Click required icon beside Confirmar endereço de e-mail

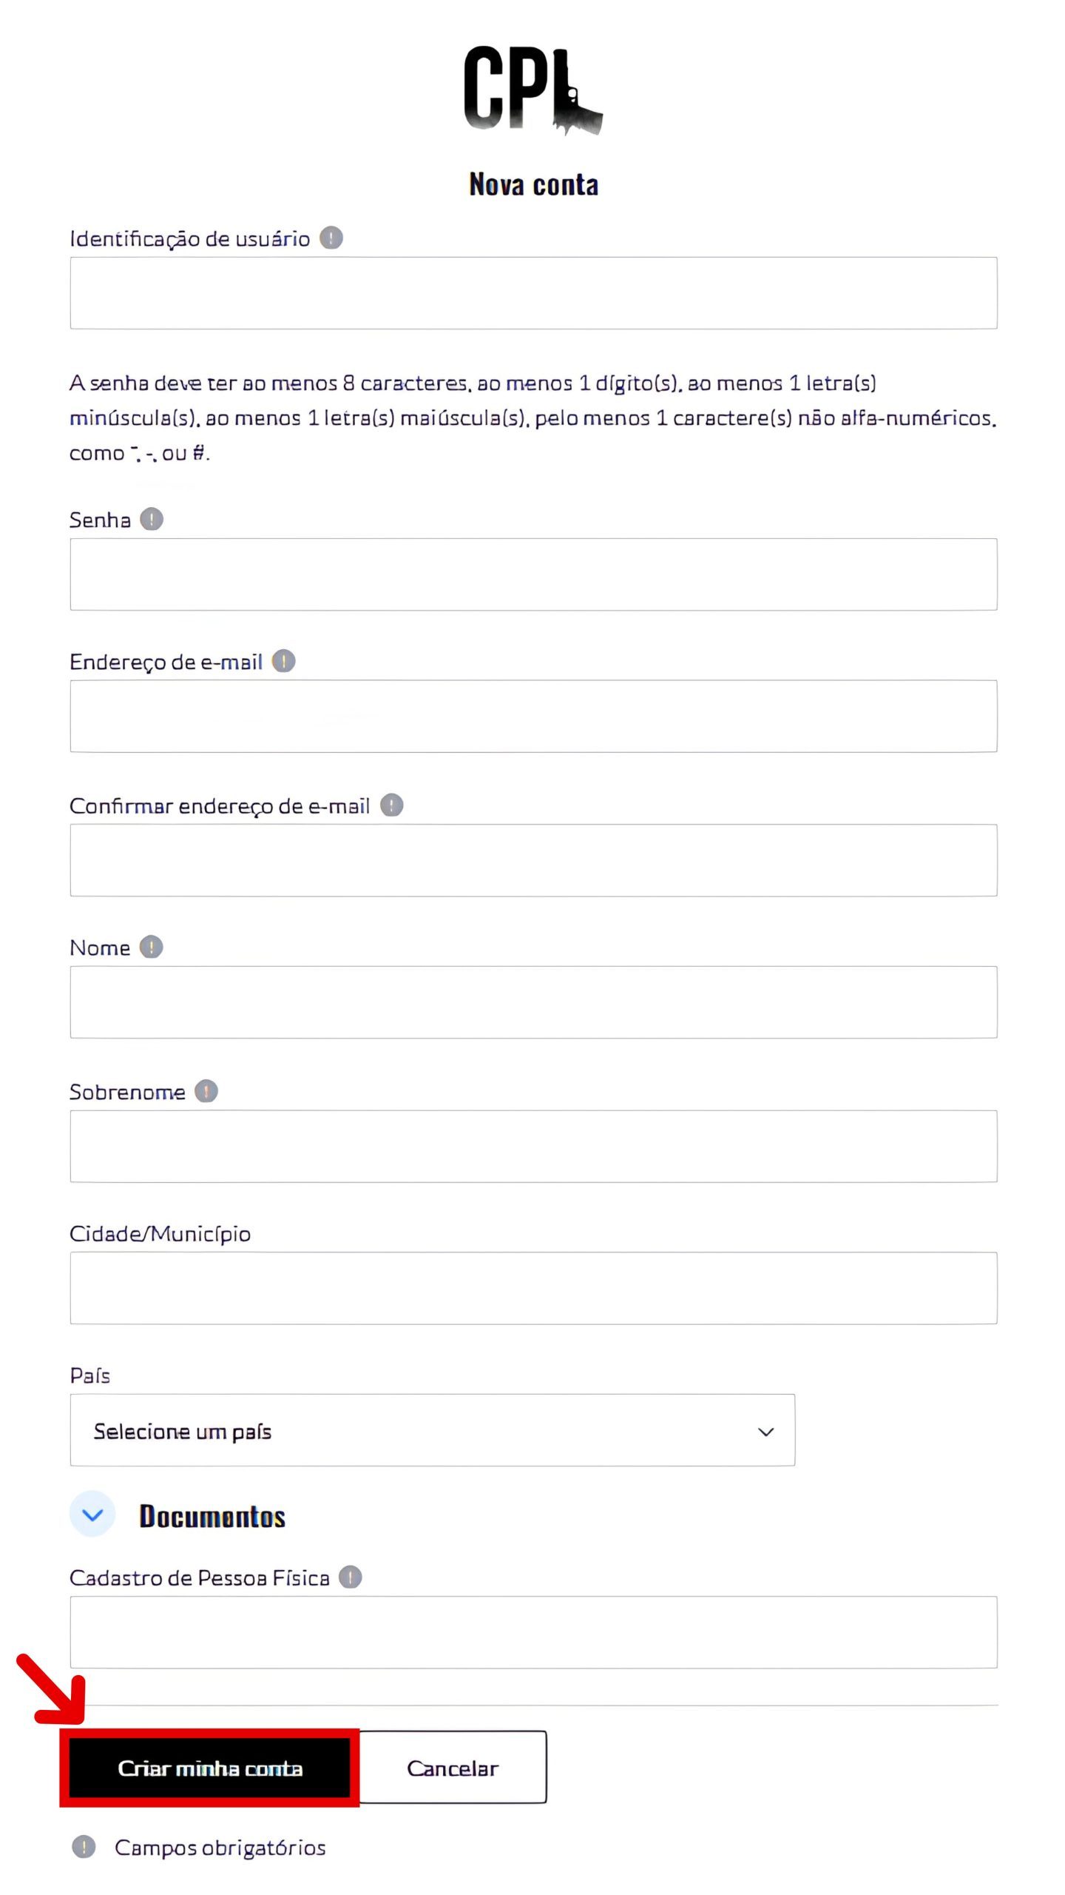click(x=391, y=805)
